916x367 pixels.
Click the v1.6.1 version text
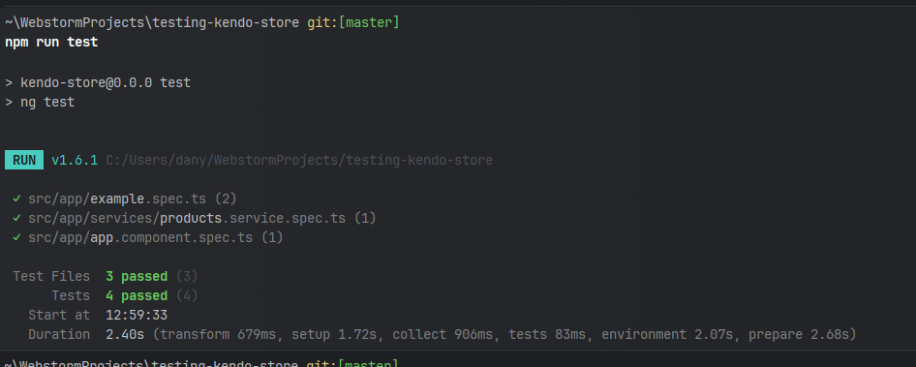click(x=75, y=160)
